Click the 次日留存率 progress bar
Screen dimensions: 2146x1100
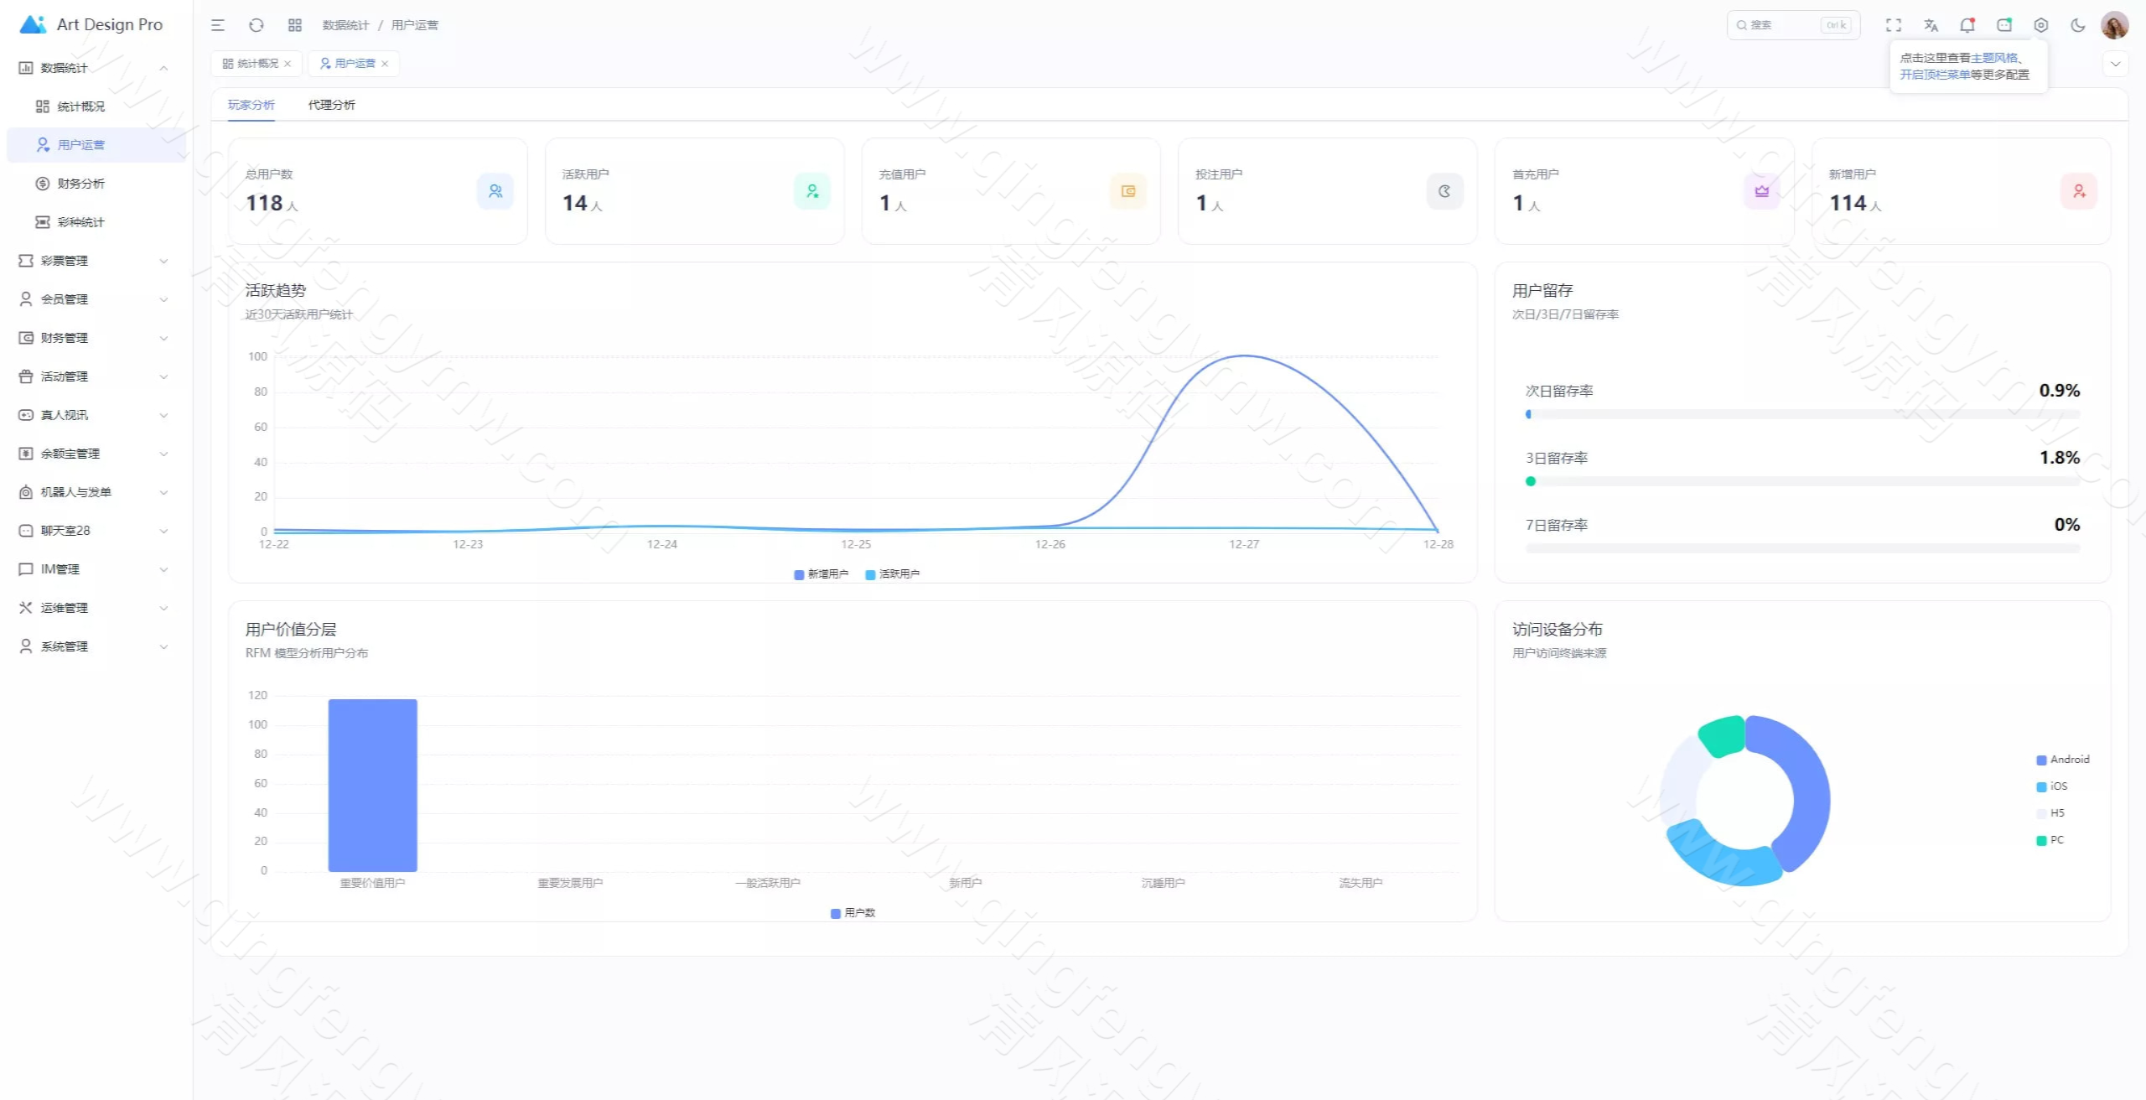point(1802,414)
